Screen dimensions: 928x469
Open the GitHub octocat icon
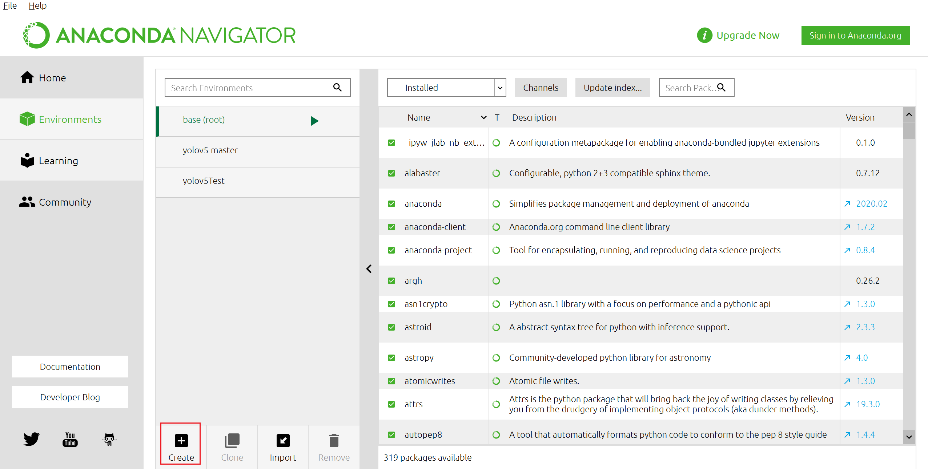click(109, 439)
